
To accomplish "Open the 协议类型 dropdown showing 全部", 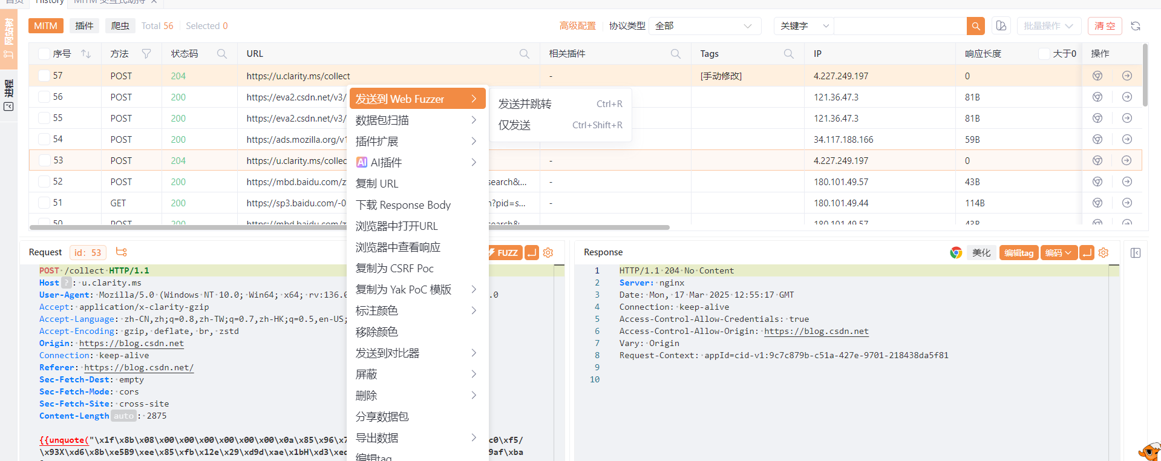I will tap(704, 26).
